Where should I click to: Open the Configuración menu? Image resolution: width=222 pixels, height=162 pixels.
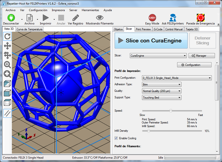click(38, 10)
